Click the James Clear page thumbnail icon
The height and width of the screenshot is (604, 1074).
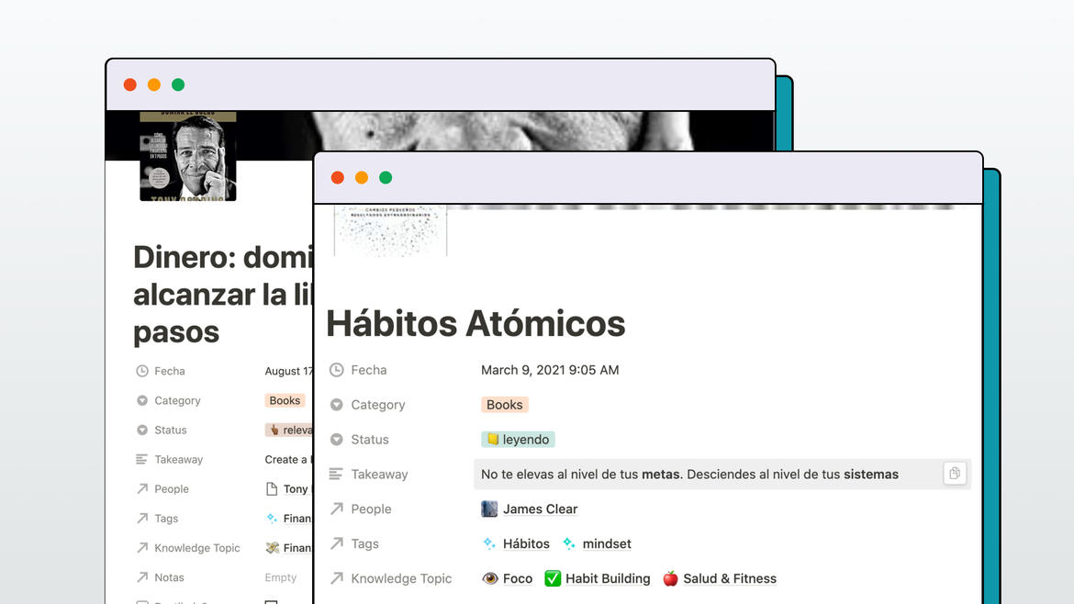pyautogui.click(x=487, y=509)
